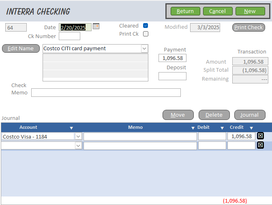Click the Account column header

point(28,127)
